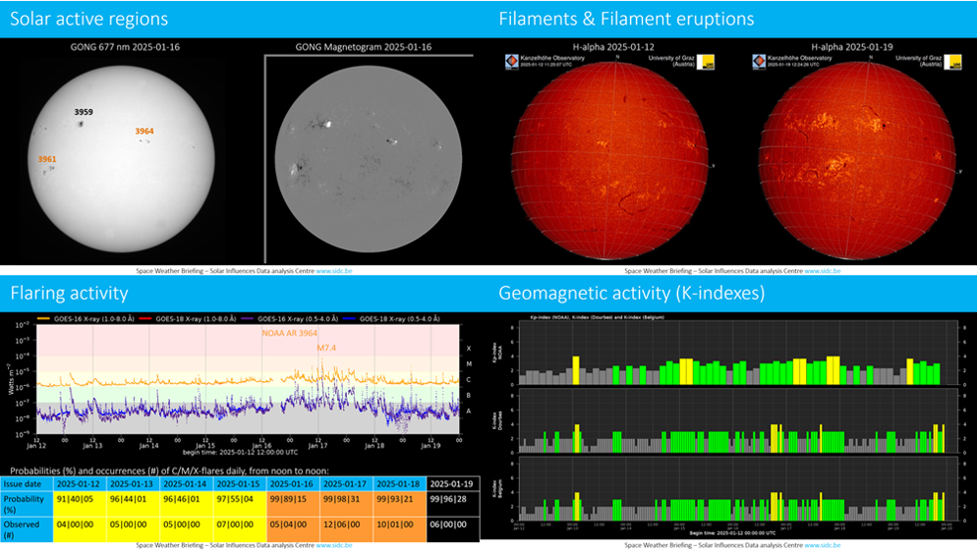This screenshot has height=550, width=977.
Task: Click the Geomagnetic activity (K-indexes) heading
Action: click(632, 293)
